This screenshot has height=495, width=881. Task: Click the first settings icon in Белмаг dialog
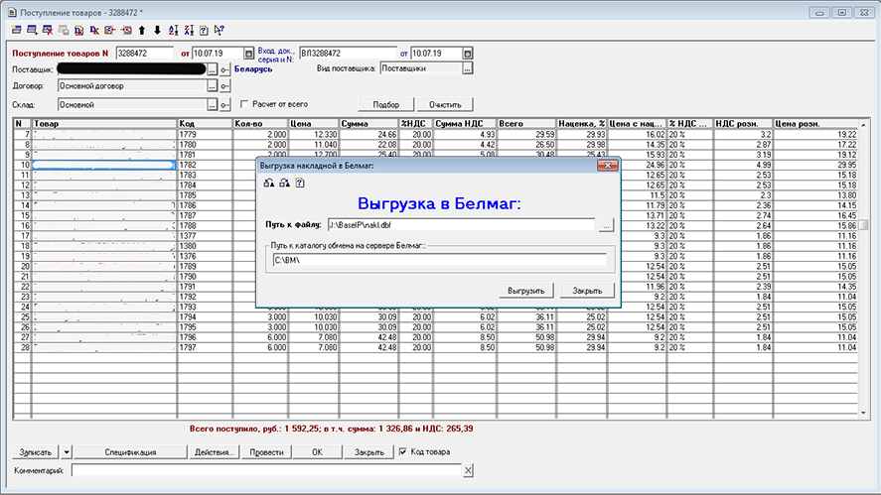tap(268, 183)
